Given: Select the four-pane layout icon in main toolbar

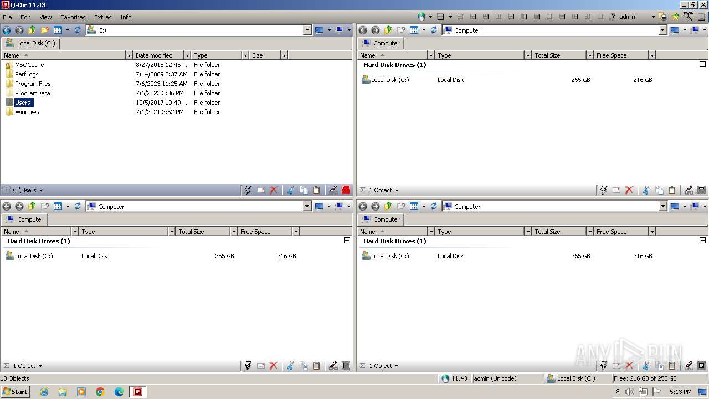Looking at the screenshot, I should click(x=441, y=17).
